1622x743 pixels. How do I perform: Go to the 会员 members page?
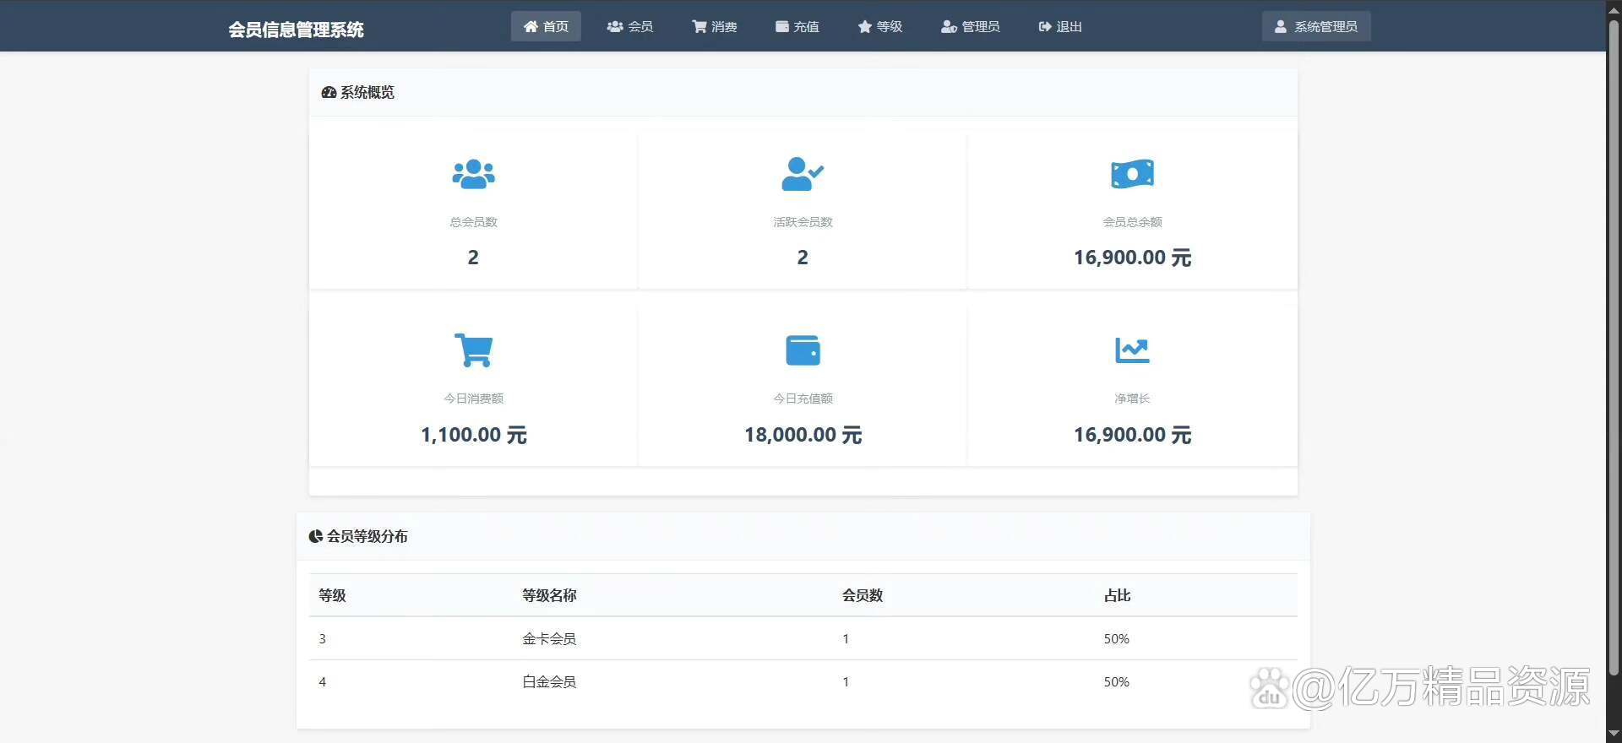point(630,26)
